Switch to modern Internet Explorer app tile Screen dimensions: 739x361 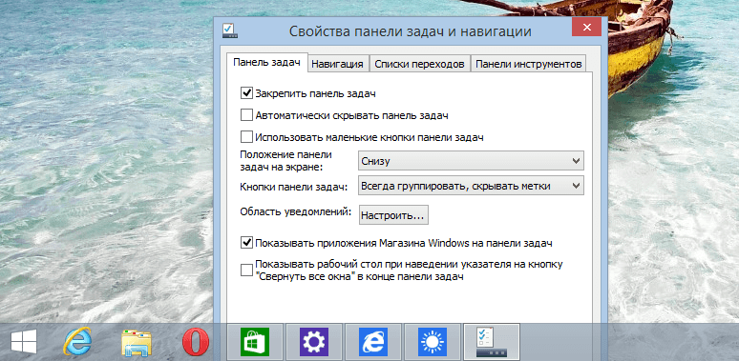372,342
